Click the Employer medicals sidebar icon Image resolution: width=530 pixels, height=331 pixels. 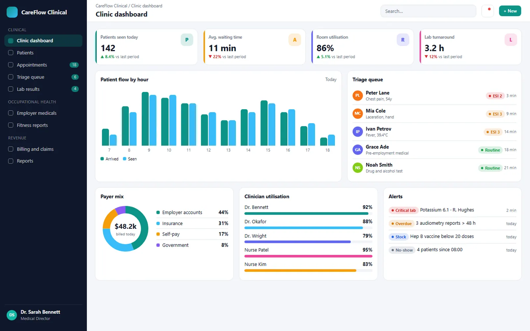point(11,113)
